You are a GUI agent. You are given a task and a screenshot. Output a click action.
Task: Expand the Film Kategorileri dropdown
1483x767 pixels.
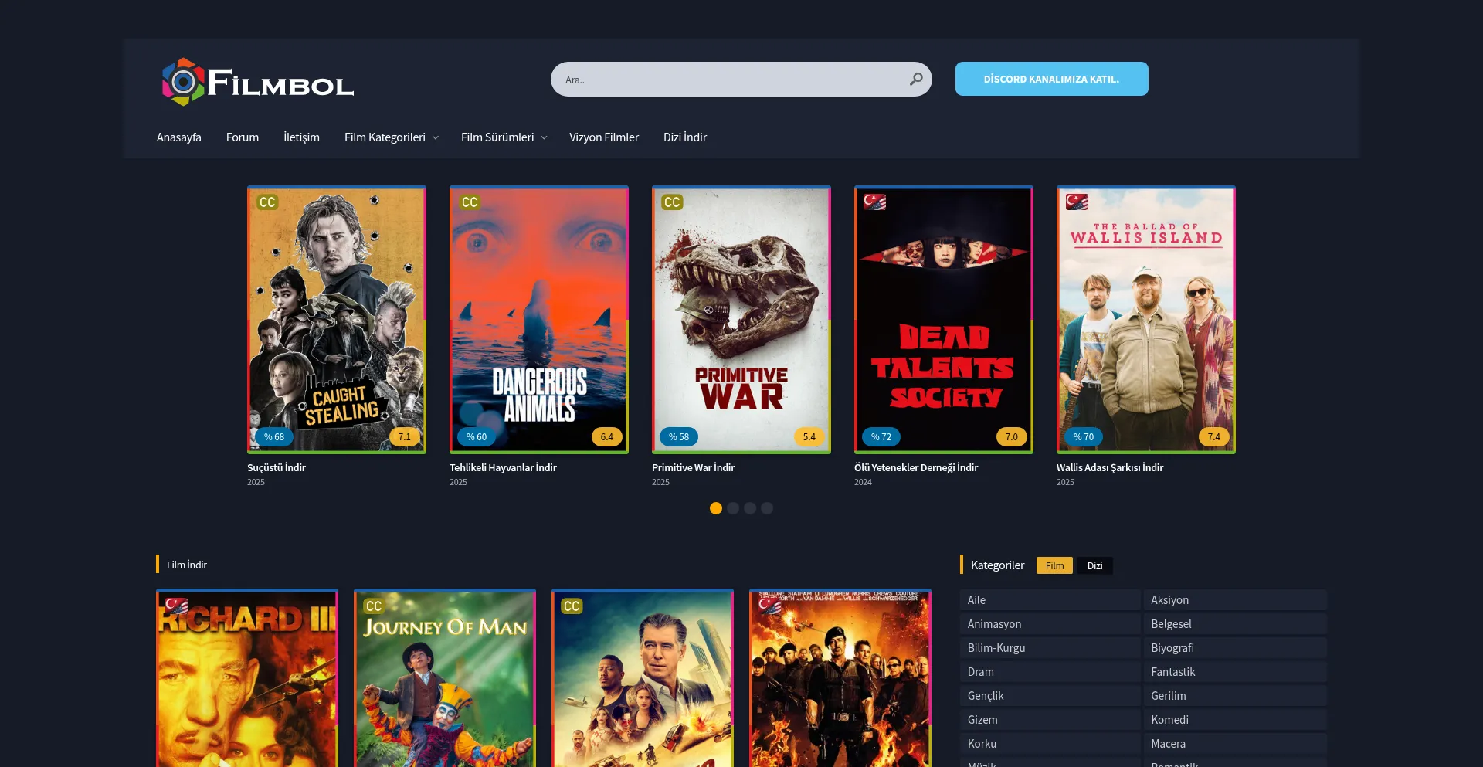point(391,137)
